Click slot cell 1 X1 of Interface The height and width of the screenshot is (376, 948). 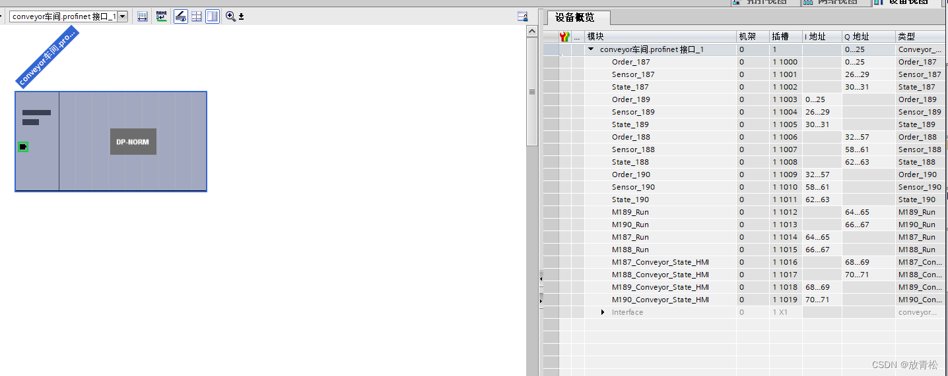pos(786,312)
